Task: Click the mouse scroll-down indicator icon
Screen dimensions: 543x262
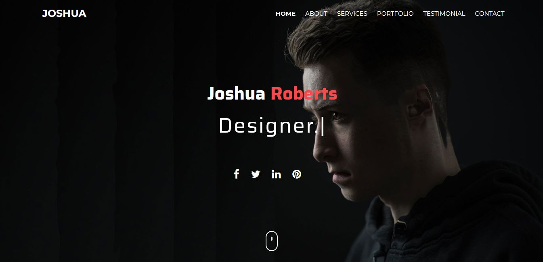Action: pyautogui.click(x=272, y=241)
